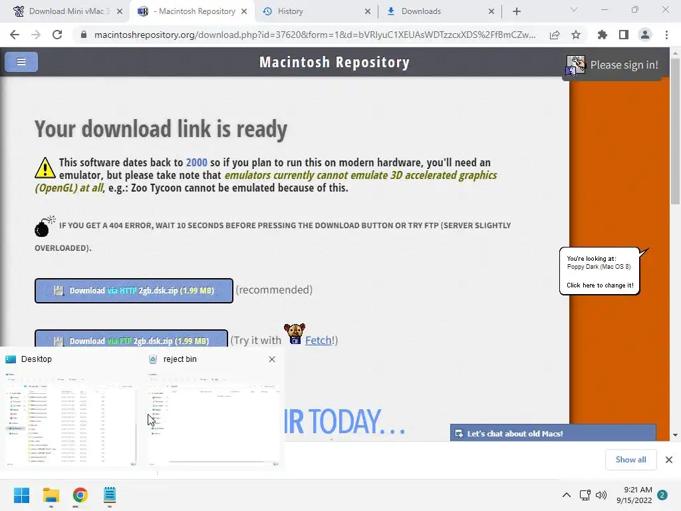This screenshot has height=511, width=681.
Task: Open the clock showing 9:21 AM
Action: point(634,495)
